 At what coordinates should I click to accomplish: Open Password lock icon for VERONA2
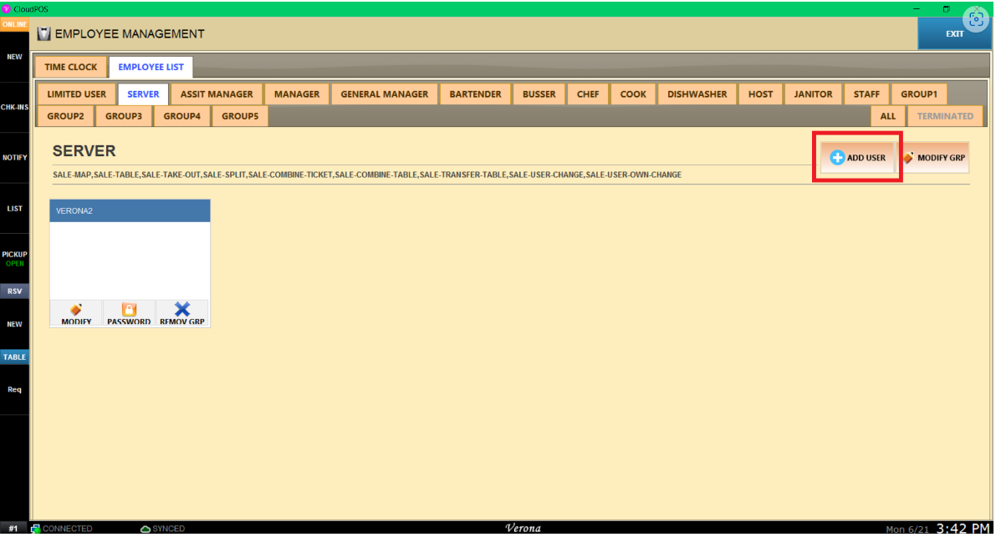point(129,309)
